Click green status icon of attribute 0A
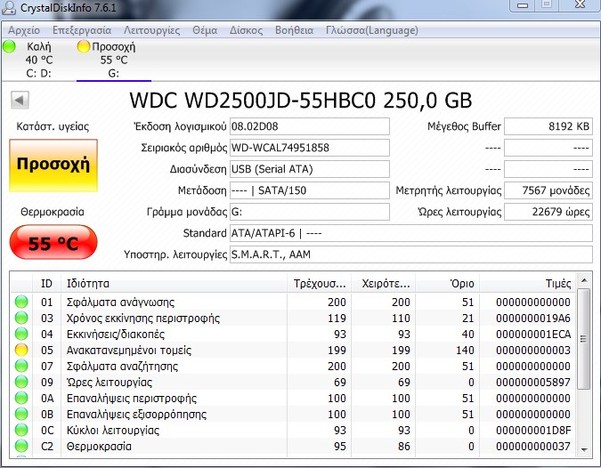 coord(21,399)
